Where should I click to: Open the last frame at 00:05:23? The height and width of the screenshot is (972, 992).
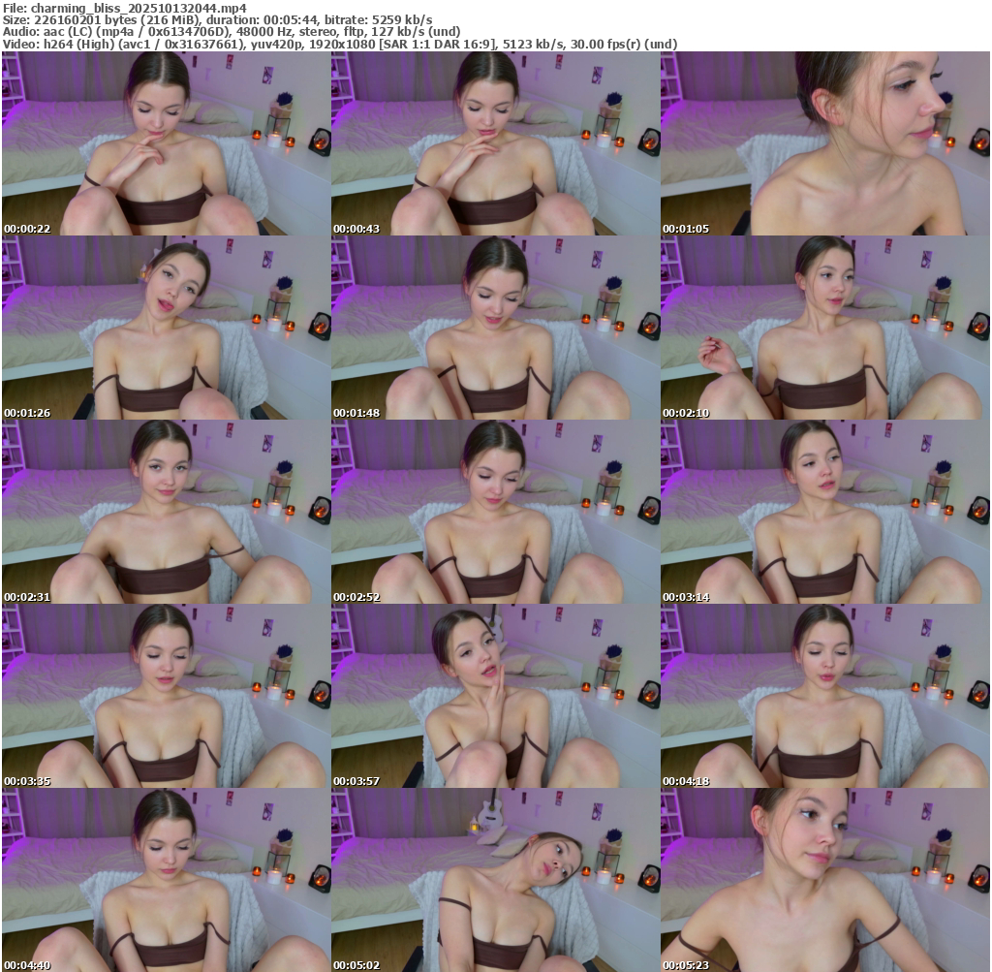coord(824,880)
